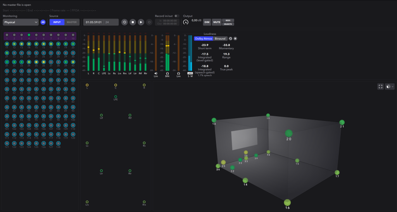This screenshot has height=212, width=397.
Task: Reset the loudness measurement
Action: click(x=230, y=39)
